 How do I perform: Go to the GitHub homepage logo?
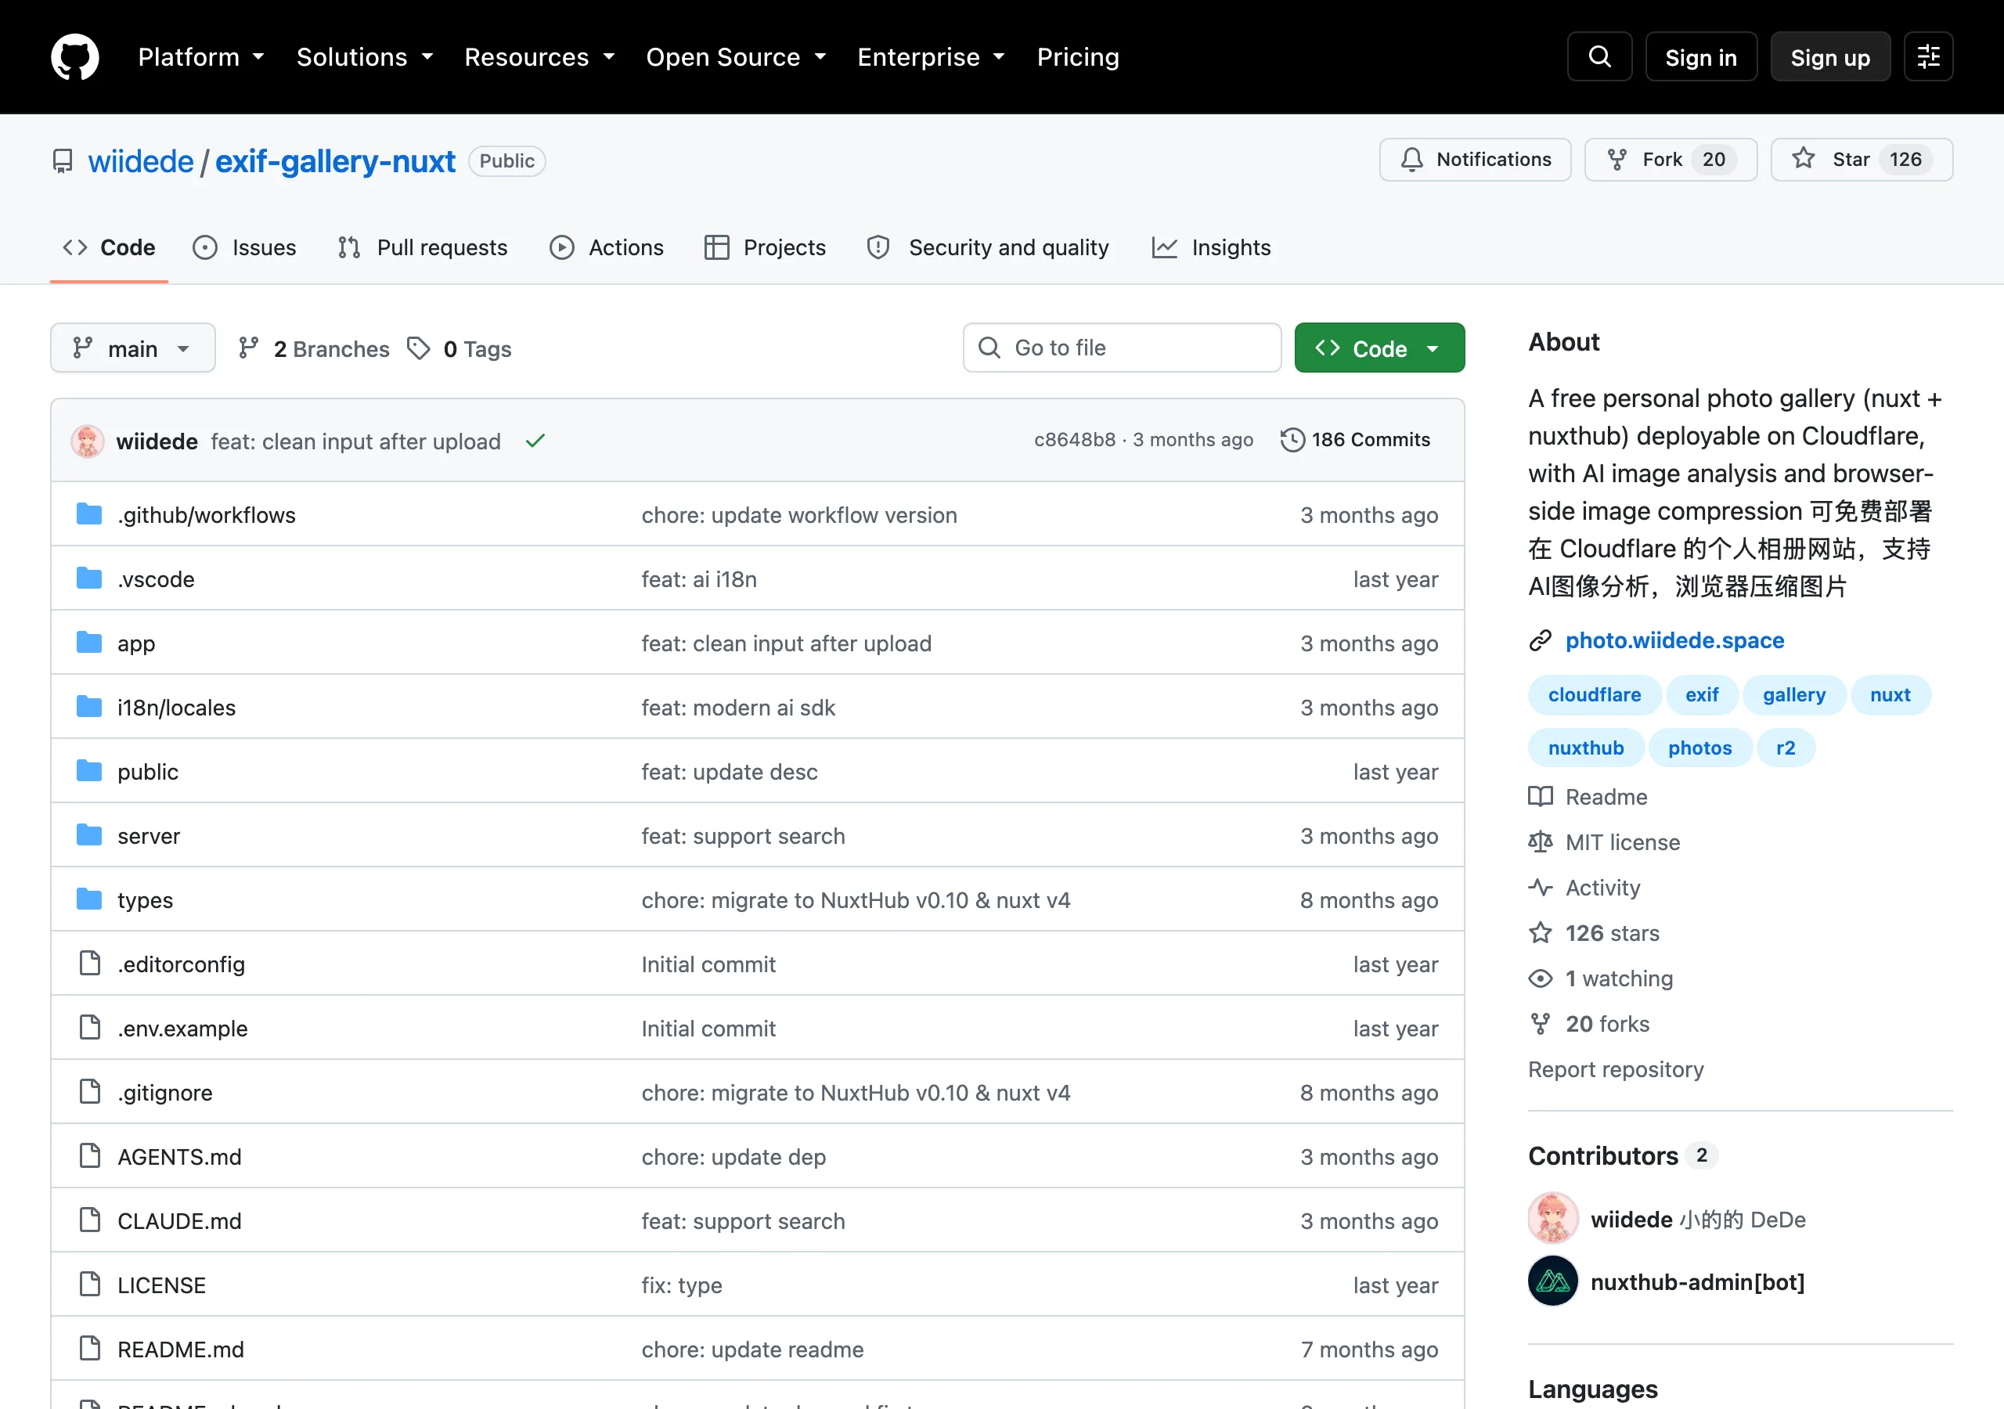point(75,56)
